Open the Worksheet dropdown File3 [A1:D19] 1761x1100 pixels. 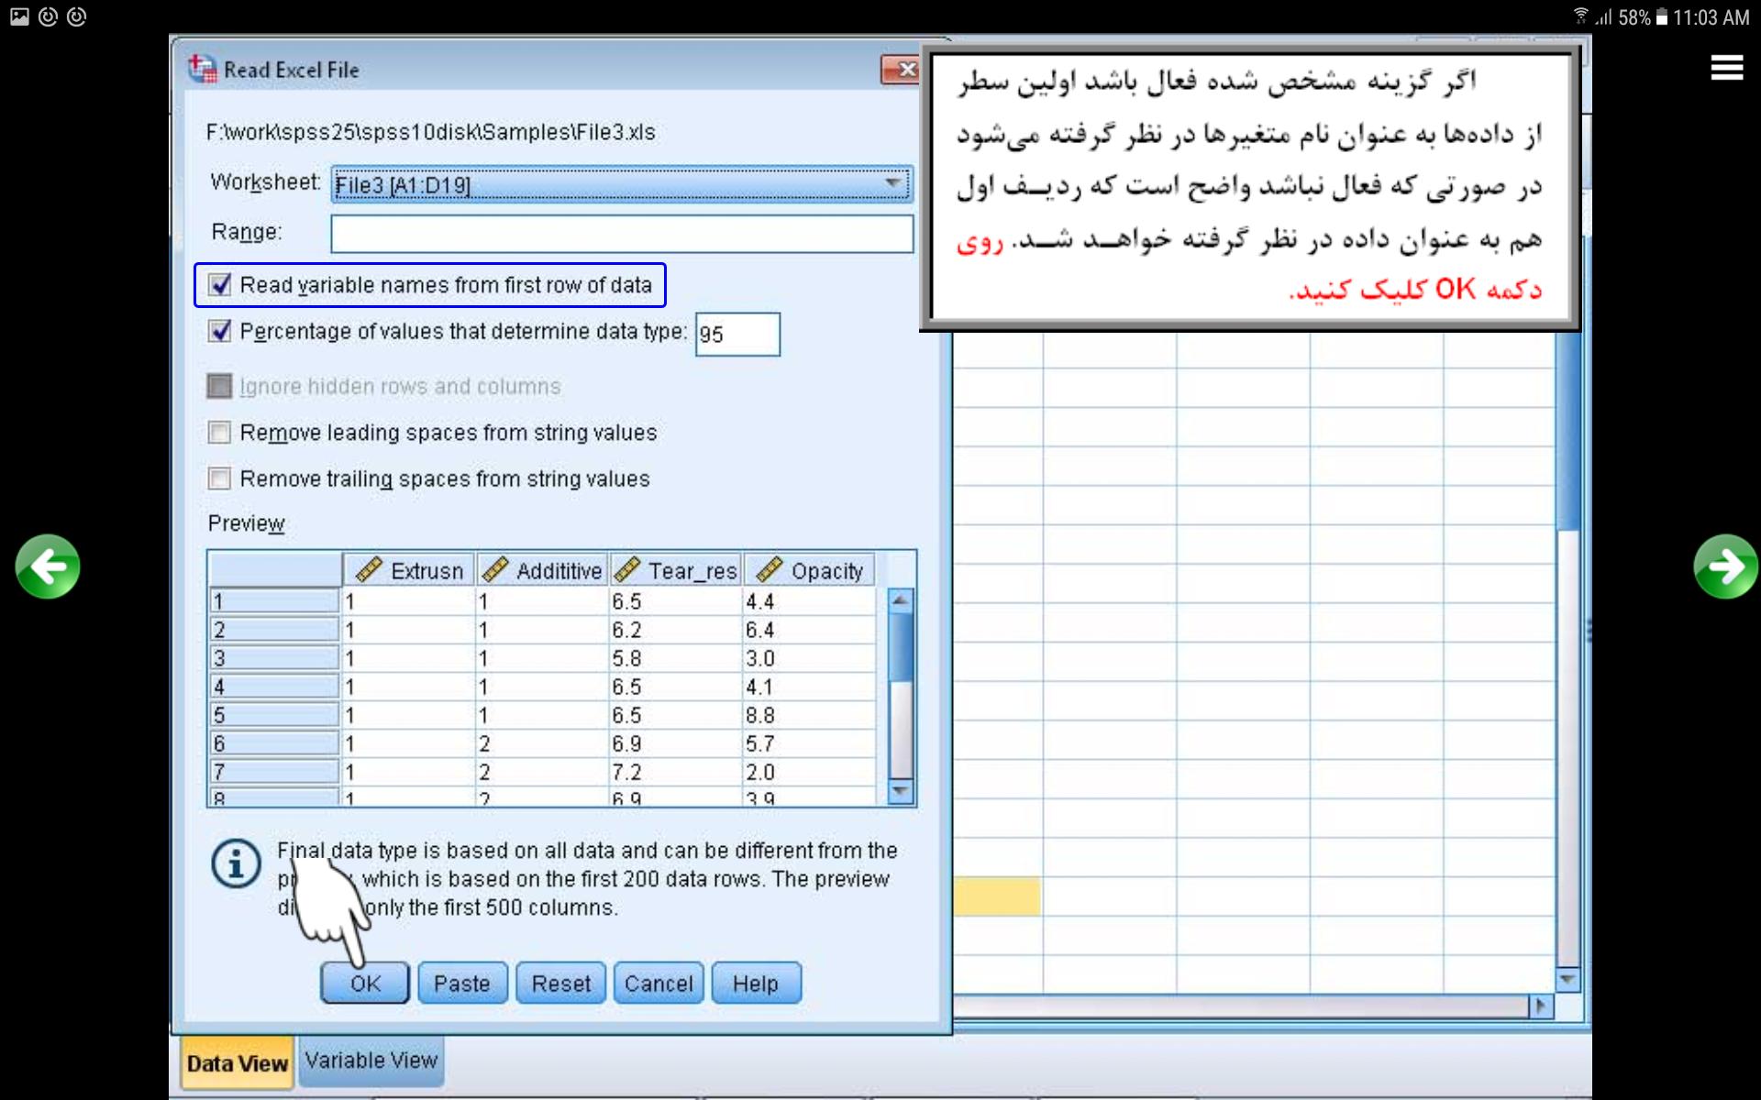click(x=621, y=184)
